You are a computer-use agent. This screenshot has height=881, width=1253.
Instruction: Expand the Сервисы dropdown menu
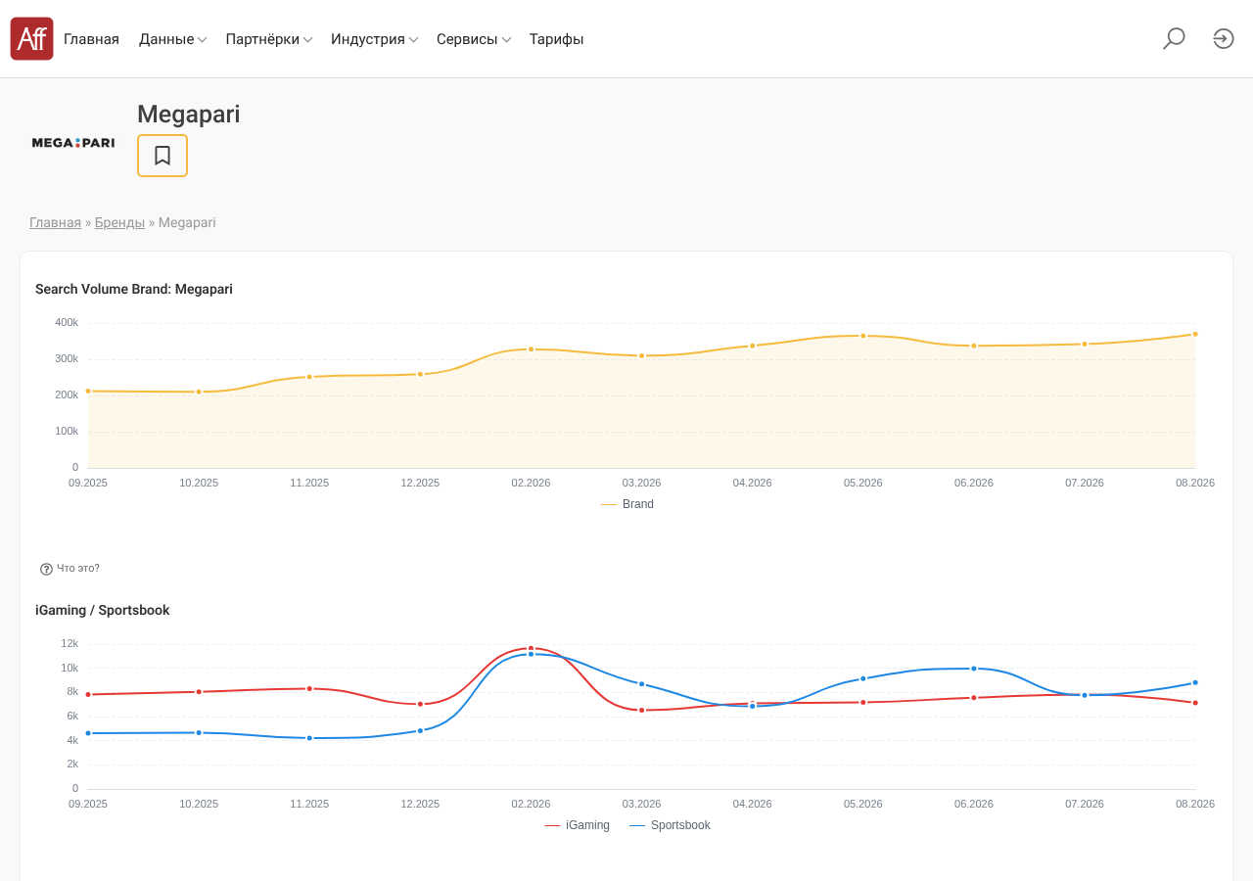[474, 39]
